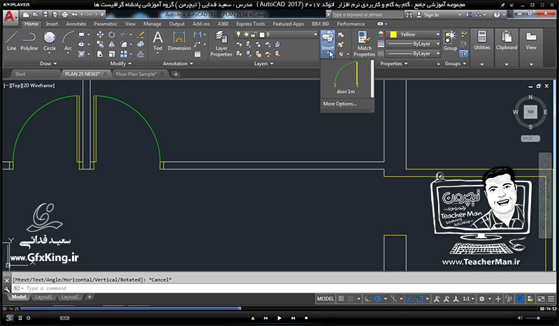The width and height of the screenshot is (559, 326).
Task: Open the Utilities panel dropdown
Action: click(x=482, y=64)
